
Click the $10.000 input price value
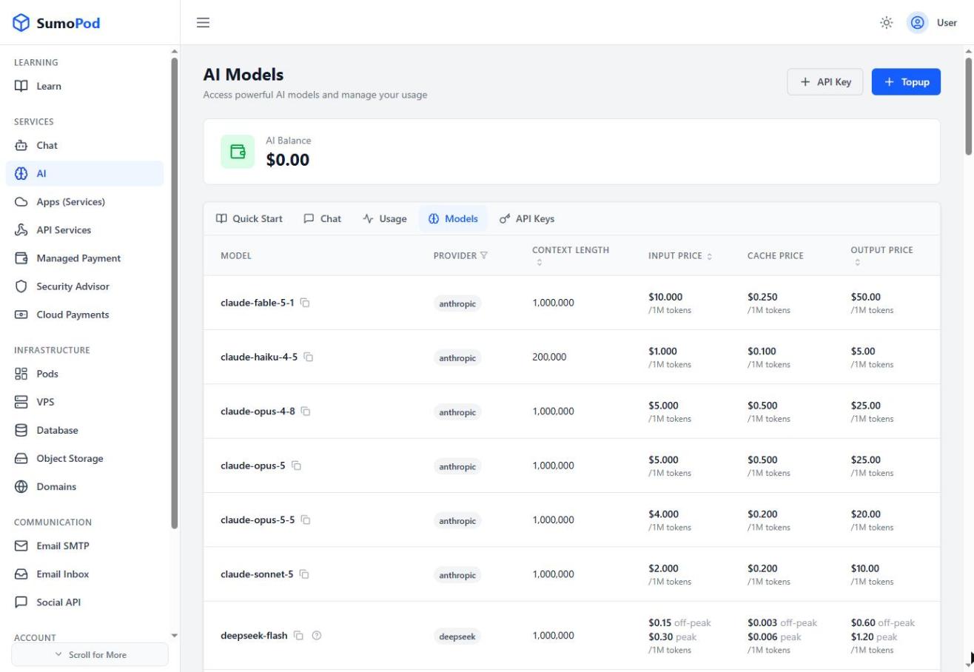pyautogui.click(x=665, y=297)
